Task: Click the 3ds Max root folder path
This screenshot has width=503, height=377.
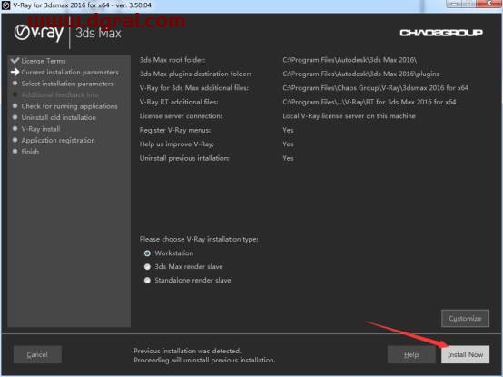Action: [350, 60]
